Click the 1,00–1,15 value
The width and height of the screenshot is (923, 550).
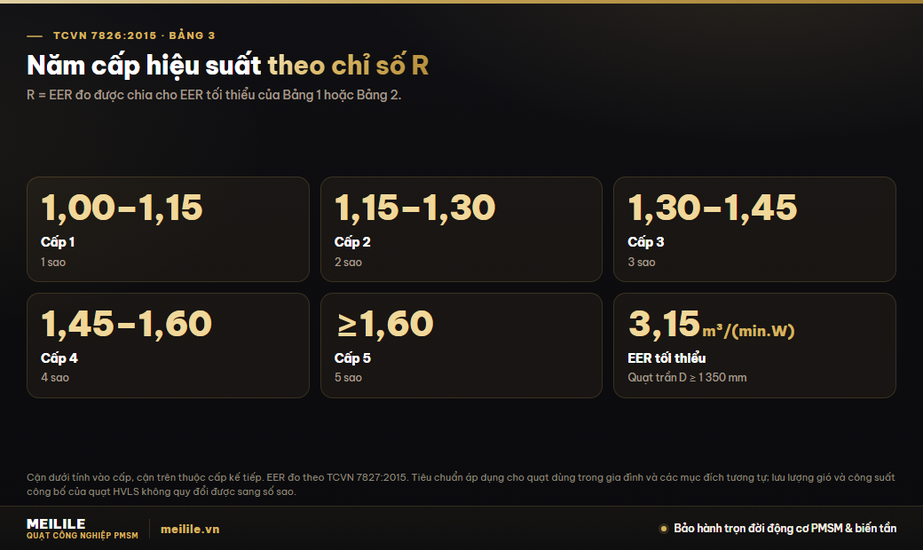coord(122,208)
